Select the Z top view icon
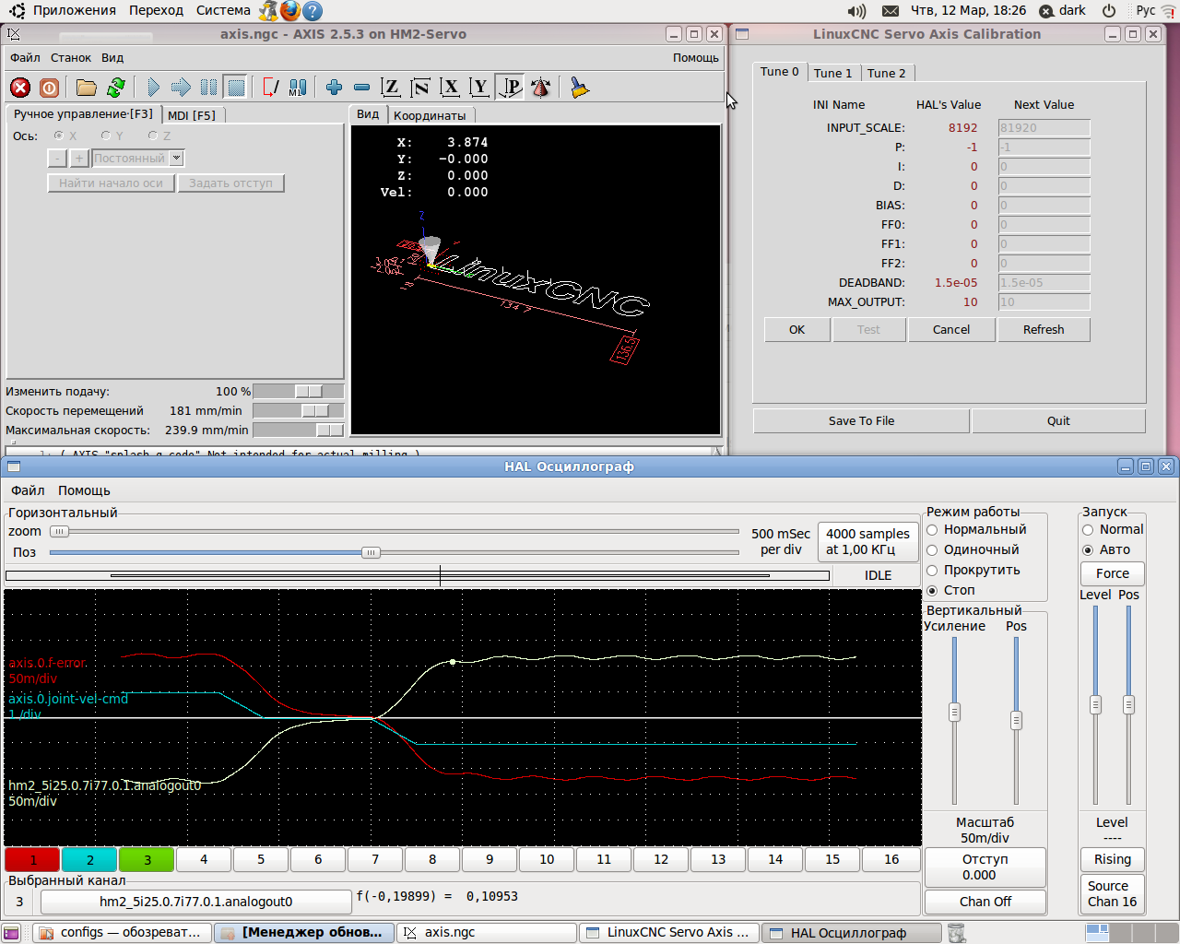Image resolution: width=1180 pixels, height=944 pixels. point(391,88)
